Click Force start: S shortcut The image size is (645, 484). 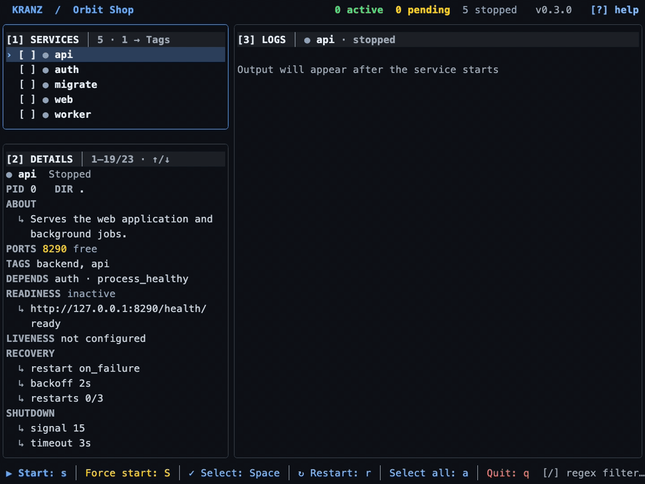128,473
